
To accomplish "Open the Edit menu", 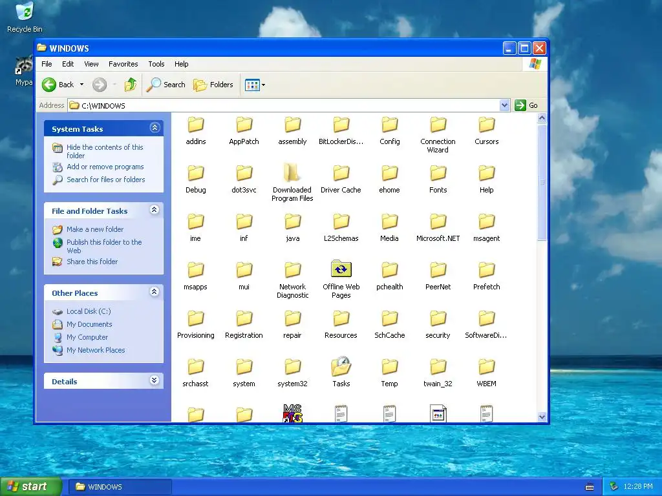I will [x=68, y=64].
